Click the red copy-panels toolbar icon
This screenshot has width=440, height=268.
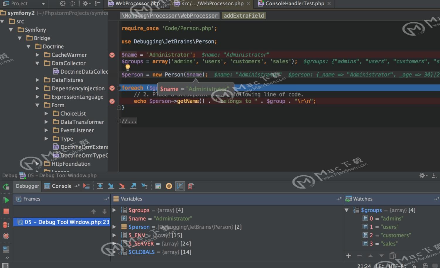pos(191,186)
